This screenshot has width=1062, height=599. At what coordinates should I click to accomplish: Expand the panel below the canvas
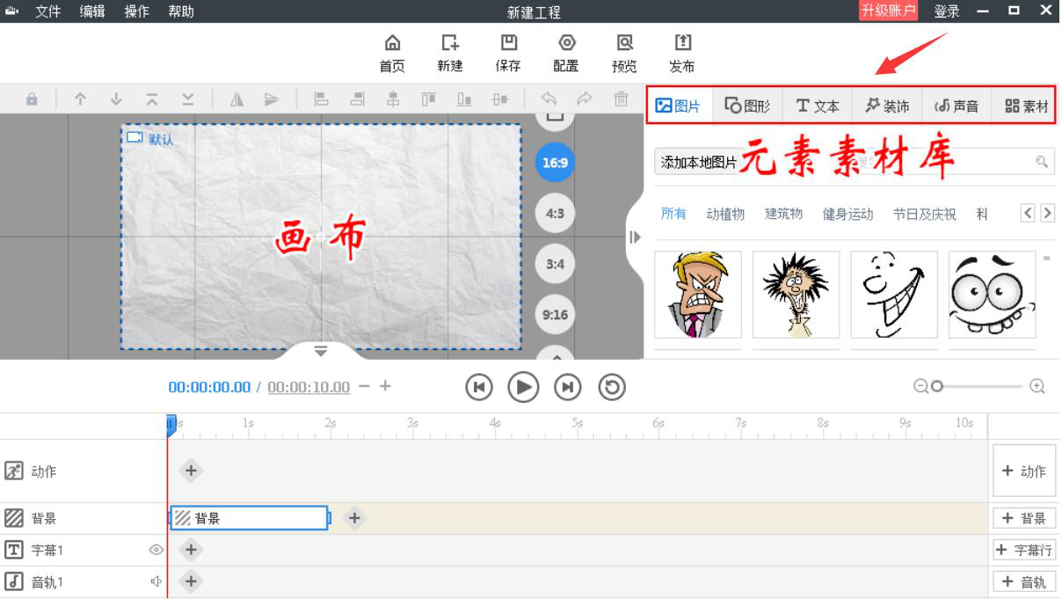coord(321,350)
